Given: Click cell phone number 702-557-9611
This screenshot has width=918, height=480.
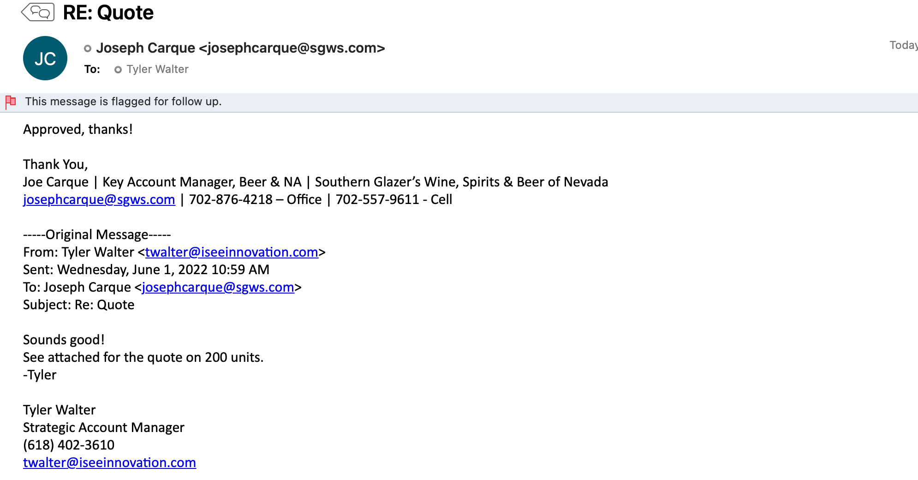Looking at the screenshot, I should coord(377,199).
